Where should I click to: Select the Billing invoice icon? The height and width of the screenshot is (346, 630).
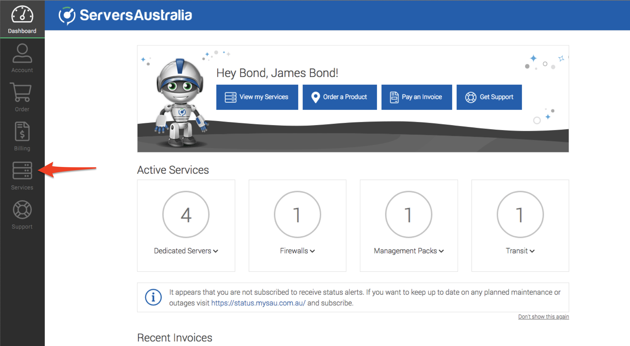22,132
